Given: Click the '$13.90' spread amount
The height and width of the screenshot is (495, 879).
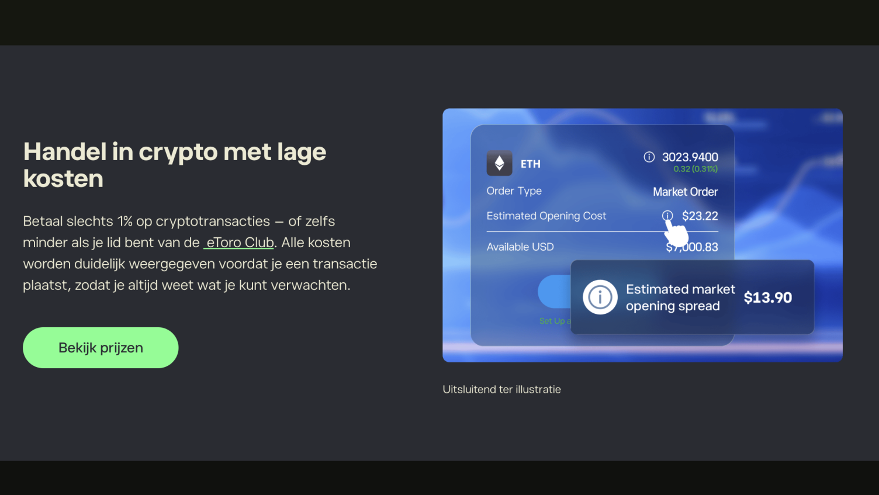Looking at the screenshot, I should pyautogui.click(x=768, y=297).
